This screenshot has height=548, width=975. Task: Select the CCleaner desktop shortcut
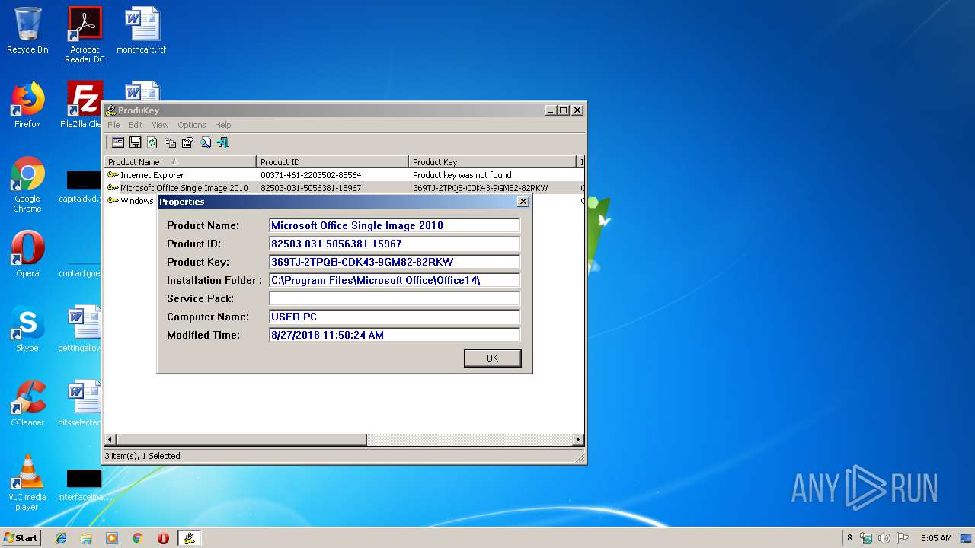pos(27,403)
